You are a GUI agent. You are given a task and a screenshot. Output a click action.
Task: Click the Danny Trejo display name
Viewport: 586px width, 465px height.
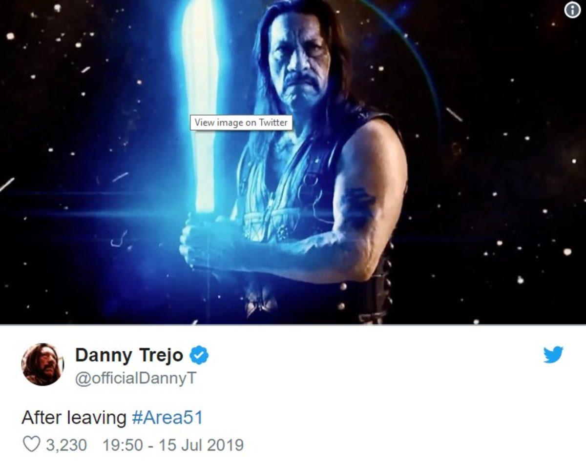coord(129,355)
